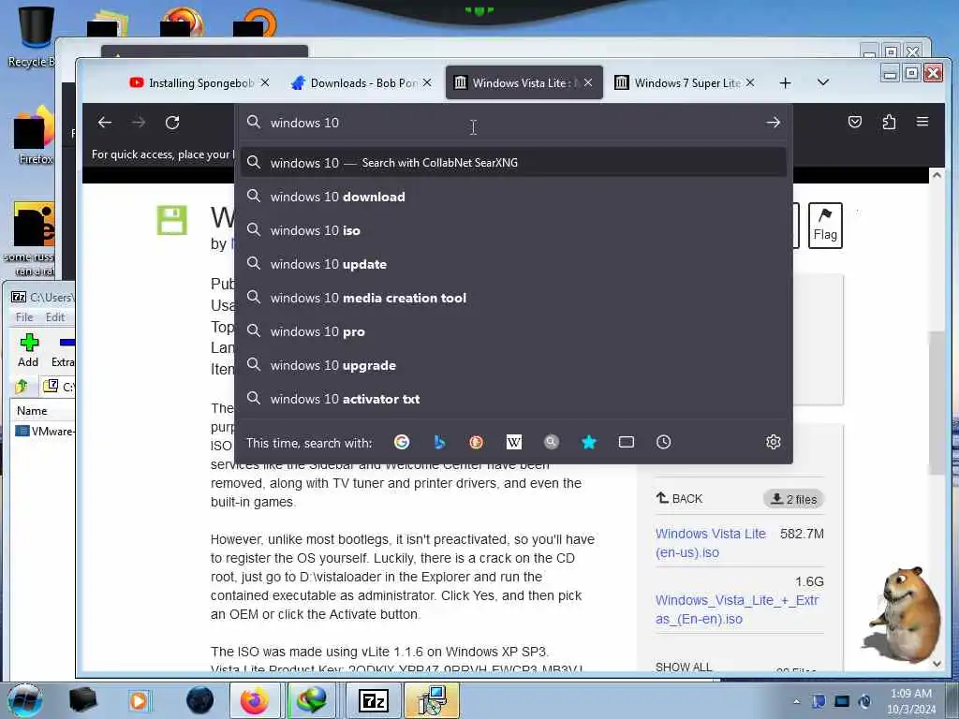Screen dimensions: 959x719
Task: Click the Add button in 7-Zip
Action: pos(28,350)
